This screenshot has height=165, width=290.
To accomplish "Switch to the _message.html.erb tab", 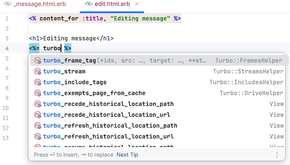I will [x=35, y=4].
